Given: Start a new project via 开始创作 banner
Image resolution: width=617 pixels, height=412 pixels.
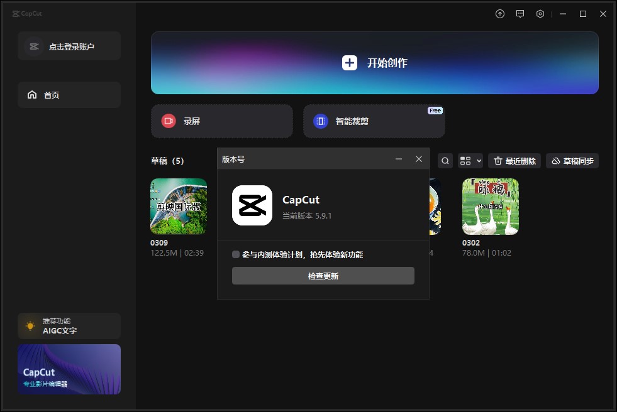Looking at the screenshot, I should pos(375,63).
